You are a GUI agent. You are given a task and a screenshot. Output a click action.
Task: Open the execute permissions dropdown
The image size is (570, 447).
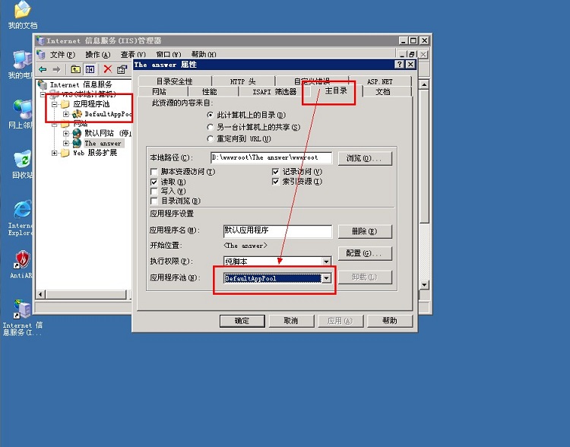tap(326, 262)
